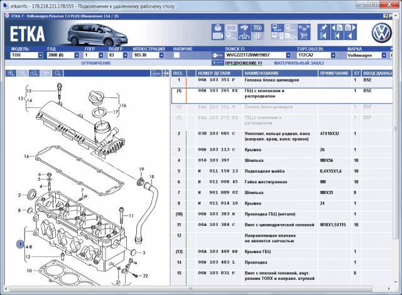Click the panel splitter arrows icon
402x295 pixels.
click(x=166, y=73)
